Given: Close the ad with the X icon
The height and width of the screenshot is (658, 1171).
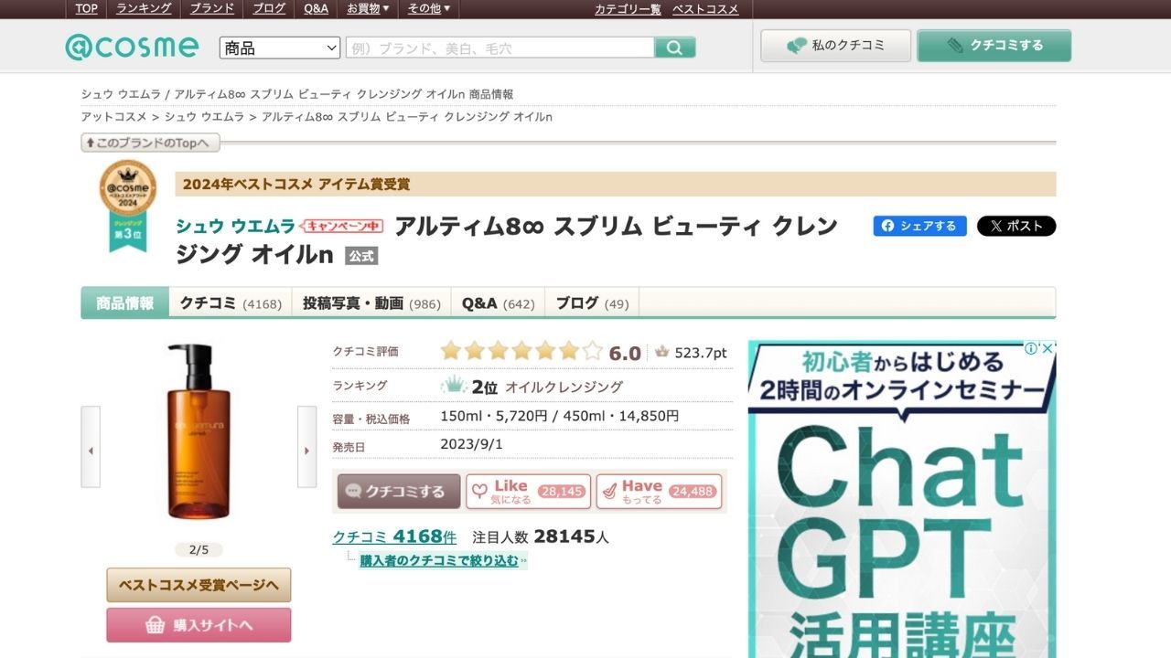Looking at the screenshot, I should (1048, 348).
